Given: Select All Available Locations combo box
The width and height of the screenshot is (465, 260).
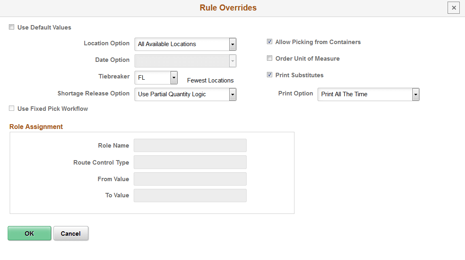Looking at the screenshot, I should (182, 44).
